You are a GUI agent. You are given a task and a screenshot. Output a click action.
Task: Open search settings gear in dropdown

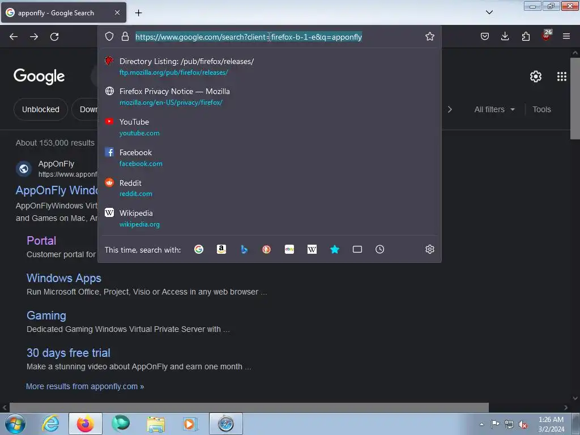pyautogui.click(x=429, y=249)
